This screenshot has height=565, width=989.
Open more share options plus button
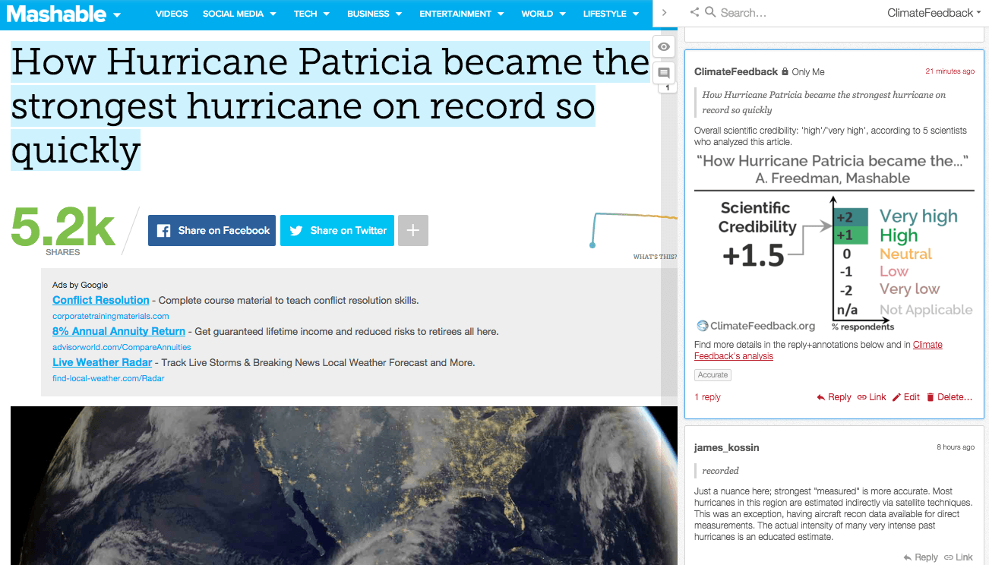point(413,230)
